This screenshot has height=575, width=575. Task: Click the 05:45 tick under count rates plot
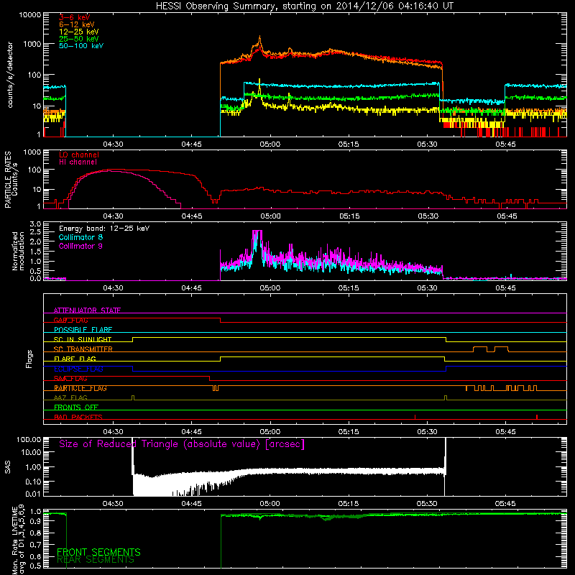506,144
